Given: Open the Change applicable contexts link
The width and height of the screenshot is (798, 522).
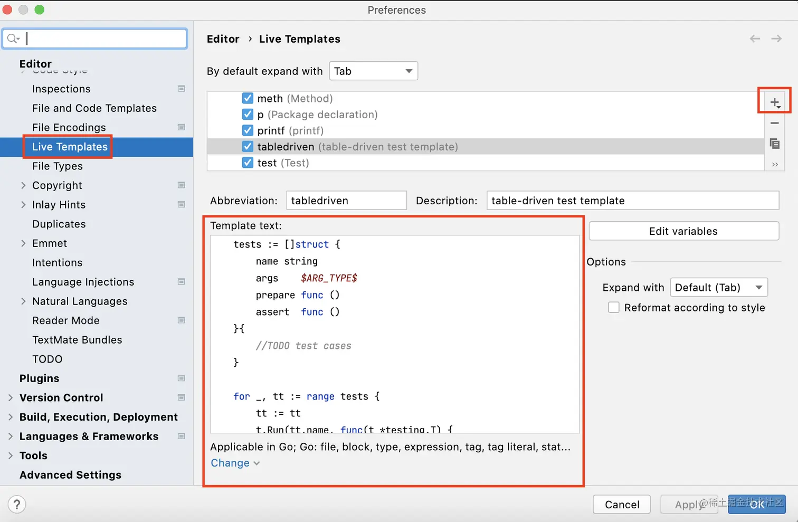Looking at the screenshot, I should point(235,463).
